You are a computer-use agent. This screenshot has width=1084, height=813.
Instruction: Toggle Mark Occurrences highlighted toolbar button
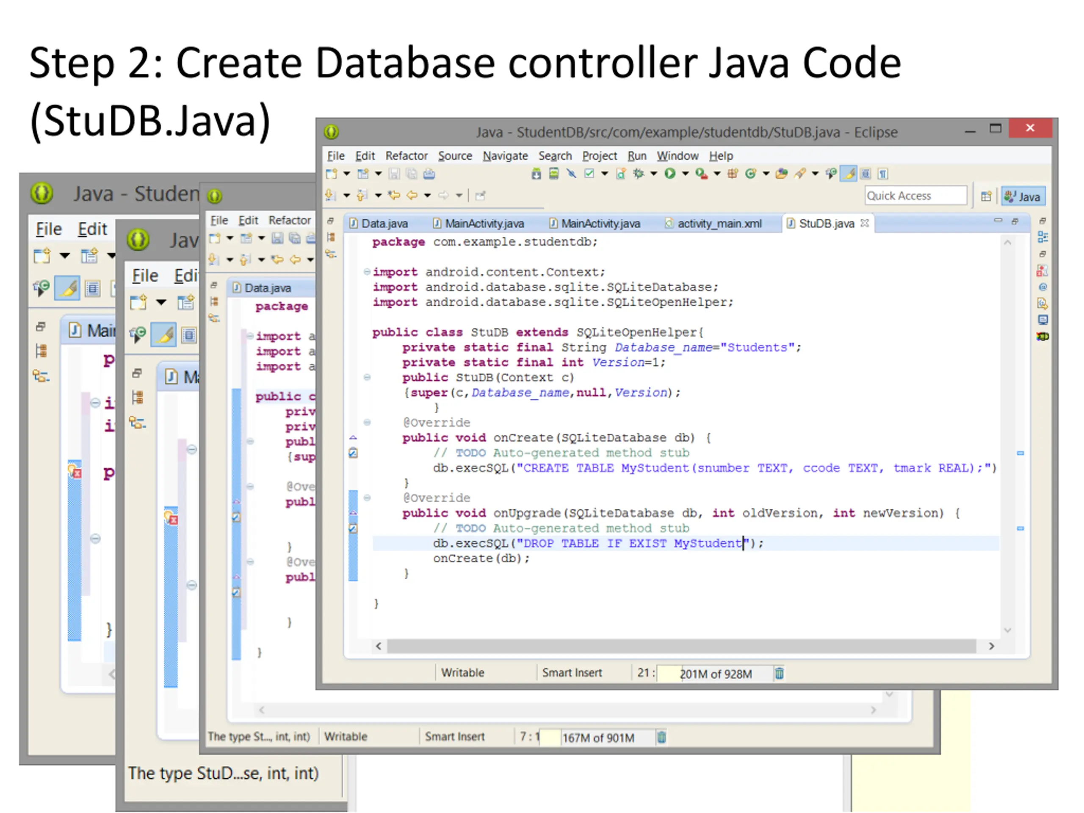click(849, 174)
